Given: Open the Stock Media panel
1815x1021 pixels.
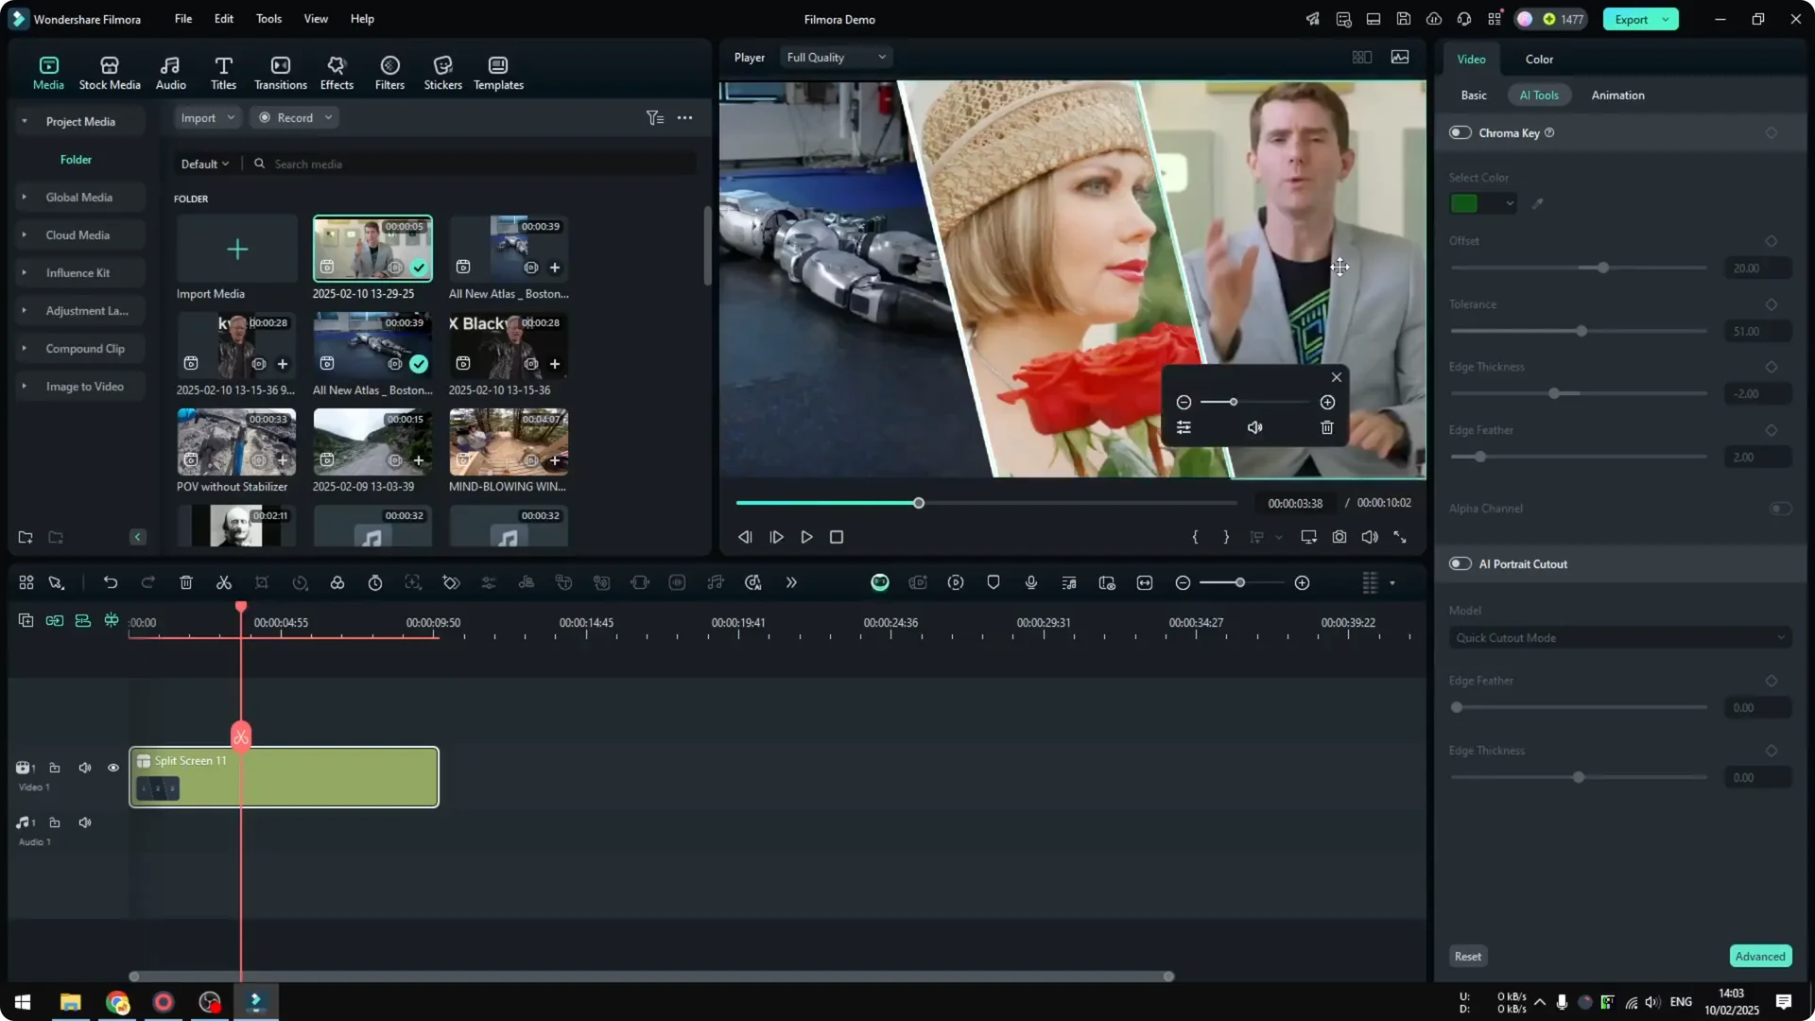Looking at the screenshot, I should [110, 73].
